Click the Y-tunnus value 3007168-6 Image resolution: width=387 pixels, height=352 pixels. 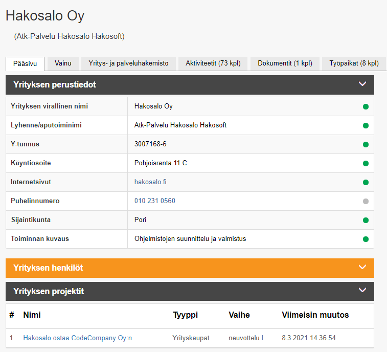click(150, 144)
